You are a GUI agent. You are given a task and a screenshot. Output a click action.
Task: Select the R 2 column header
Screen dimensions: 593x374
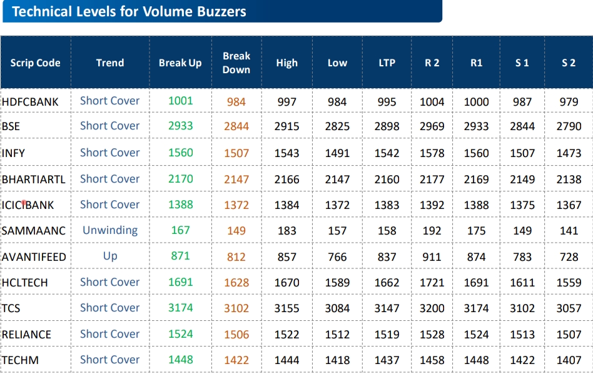point(432,63)
